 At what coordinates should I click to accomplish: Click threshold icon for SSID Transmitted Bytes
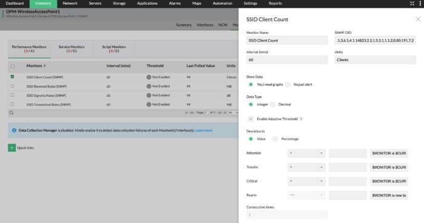[x=149, y=105]
